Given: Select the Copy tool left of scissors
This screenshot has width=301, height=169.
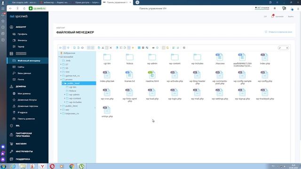Looking at the screenshot, I should 99,48.
